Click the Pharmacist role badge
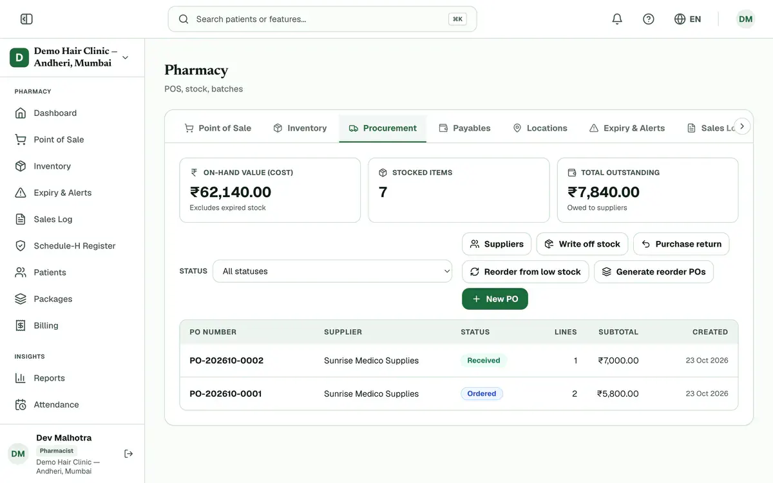This screenshot has width=773, height=483. 57,451
